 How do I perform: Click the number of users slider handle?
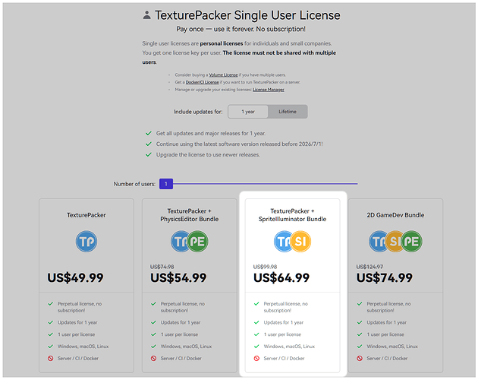click(x=166, y=183)
